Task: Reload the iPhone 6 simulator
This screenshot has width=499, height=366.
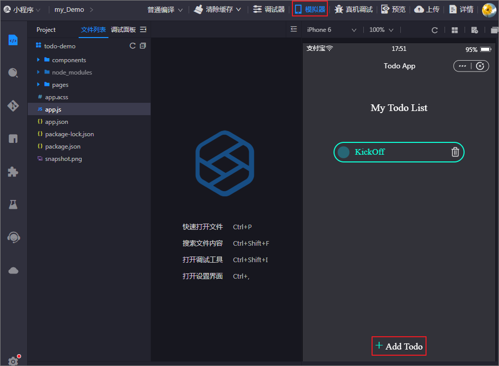Action: [x=434, y=30]
